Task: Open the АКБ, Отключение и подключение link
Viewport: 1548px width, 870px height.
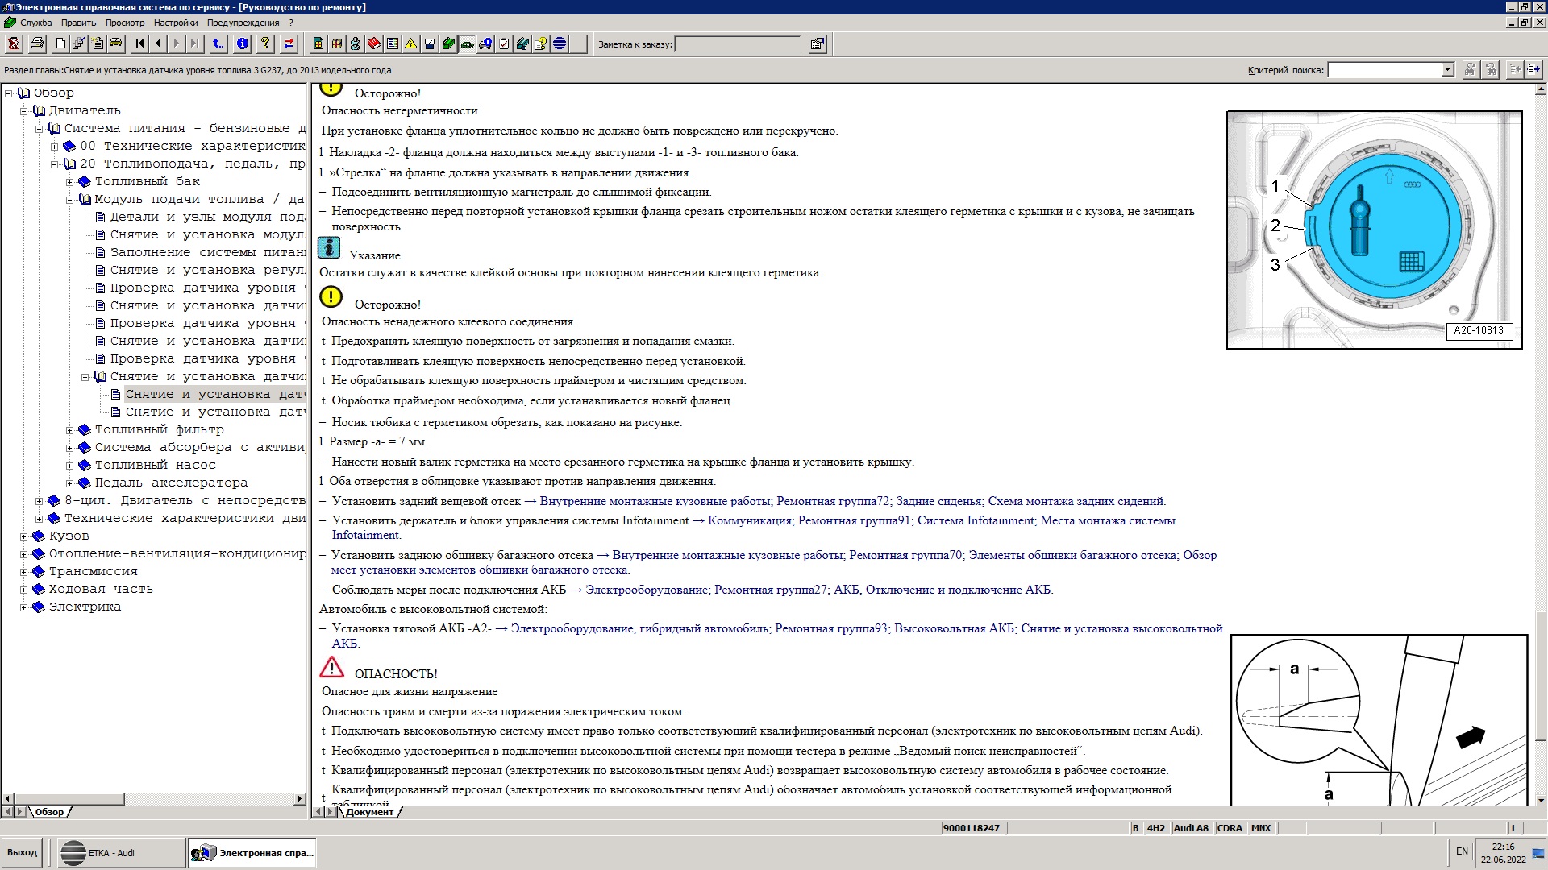Action: (x=943, y=590)
